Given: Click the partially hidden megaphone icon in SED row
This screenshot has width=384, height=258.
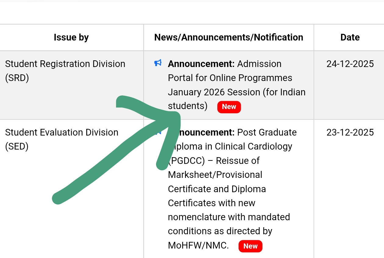Looking at the screenshot, I should click(x=158, y=132).
